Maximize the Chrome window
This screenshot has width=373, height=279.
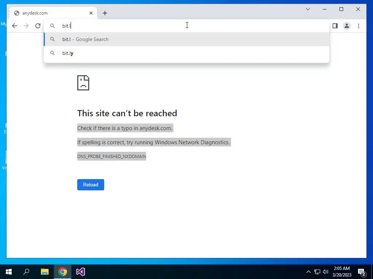pos(341,9)
